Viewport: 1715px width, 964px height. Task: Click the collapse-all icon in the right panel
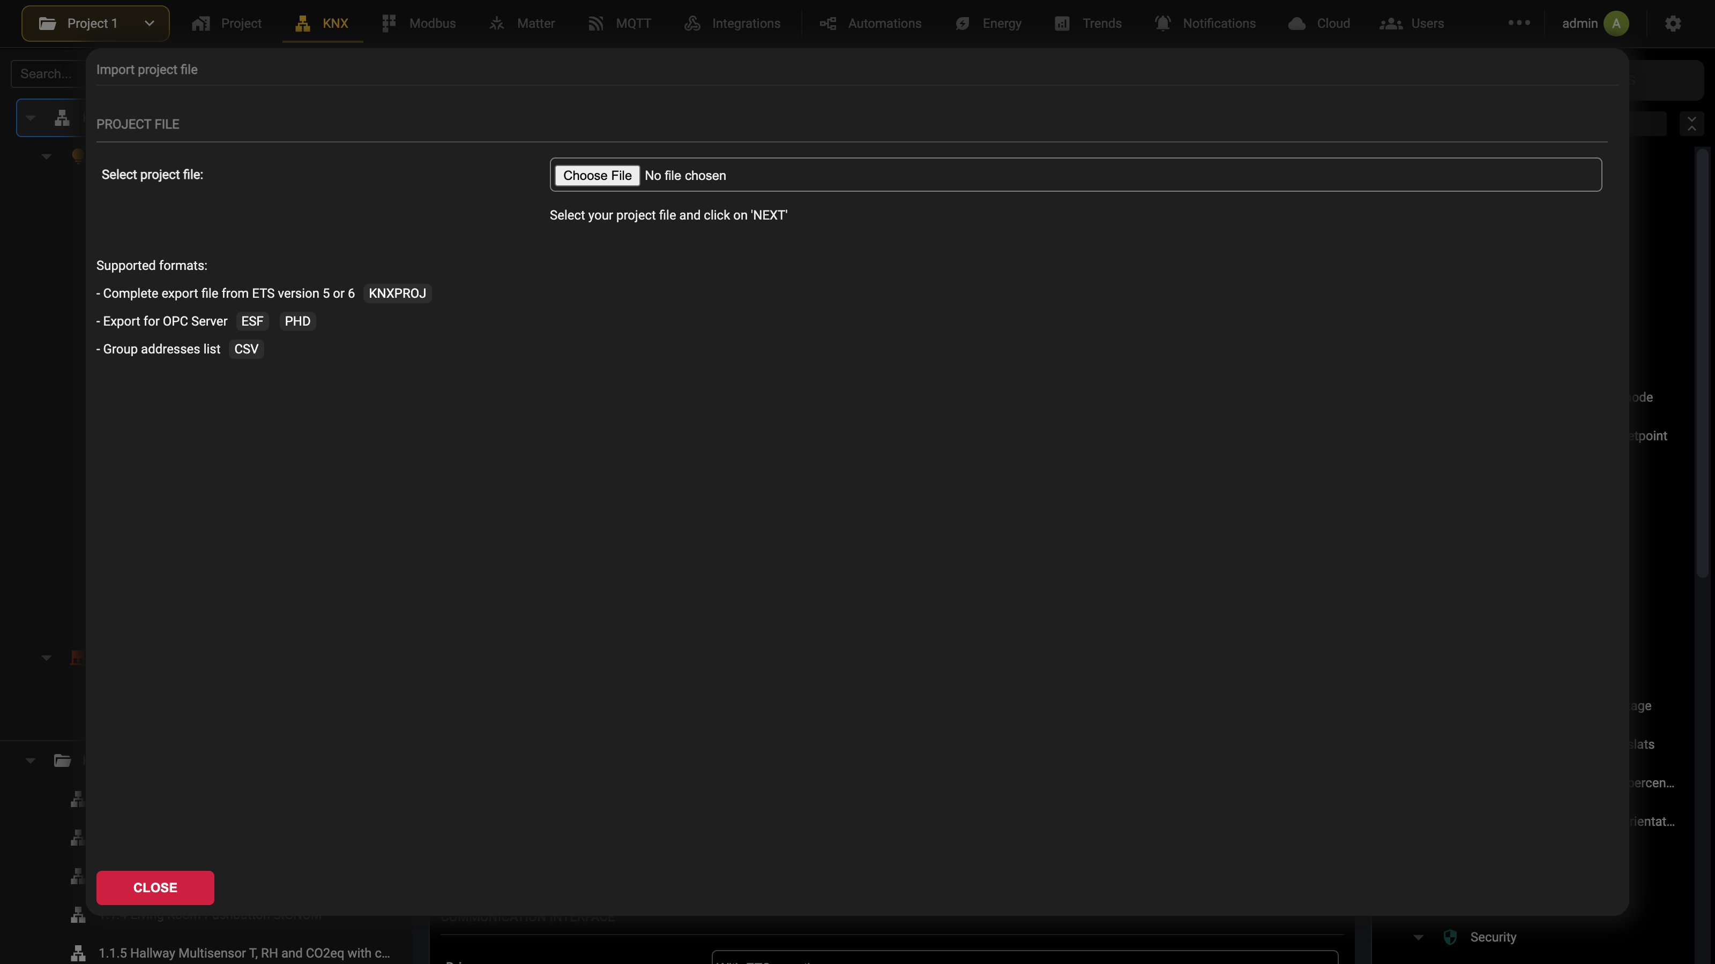1692,124
